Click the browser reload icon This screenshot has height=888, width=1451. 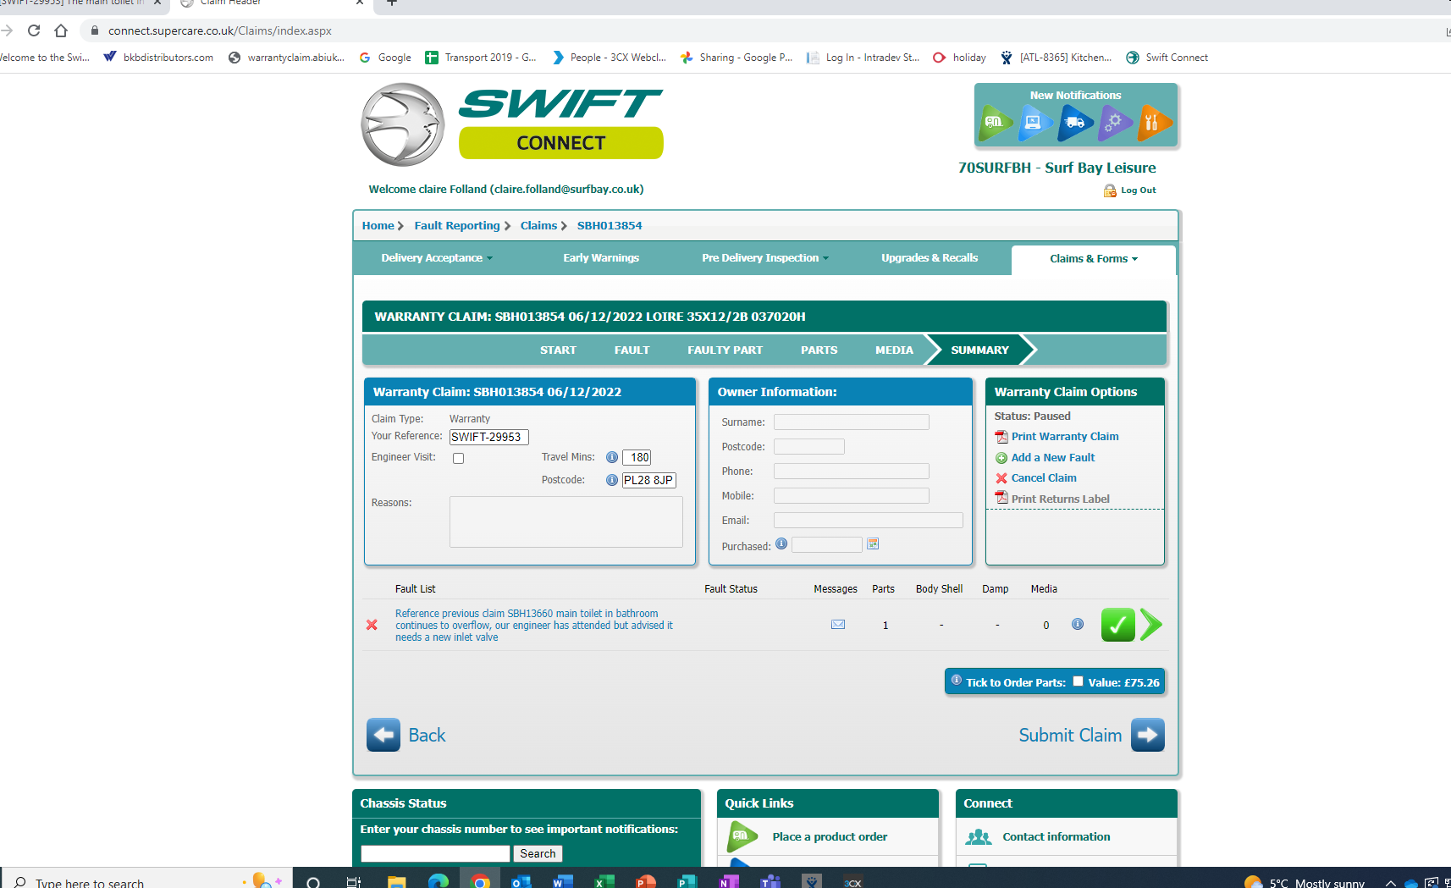[x=34, y=30]
